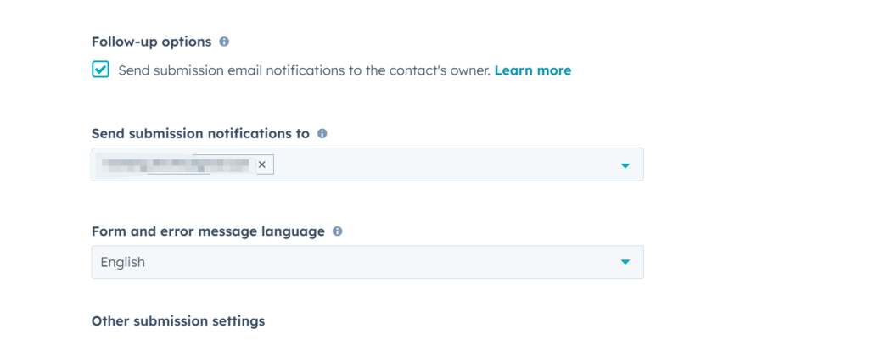Open the English language dropdown

(367, 263)
